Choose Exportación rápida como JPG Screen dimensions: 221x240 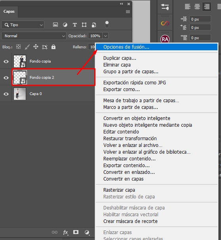pos(157,83)
